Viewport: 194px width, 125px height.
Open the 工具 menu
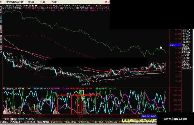tap(42, 2)
